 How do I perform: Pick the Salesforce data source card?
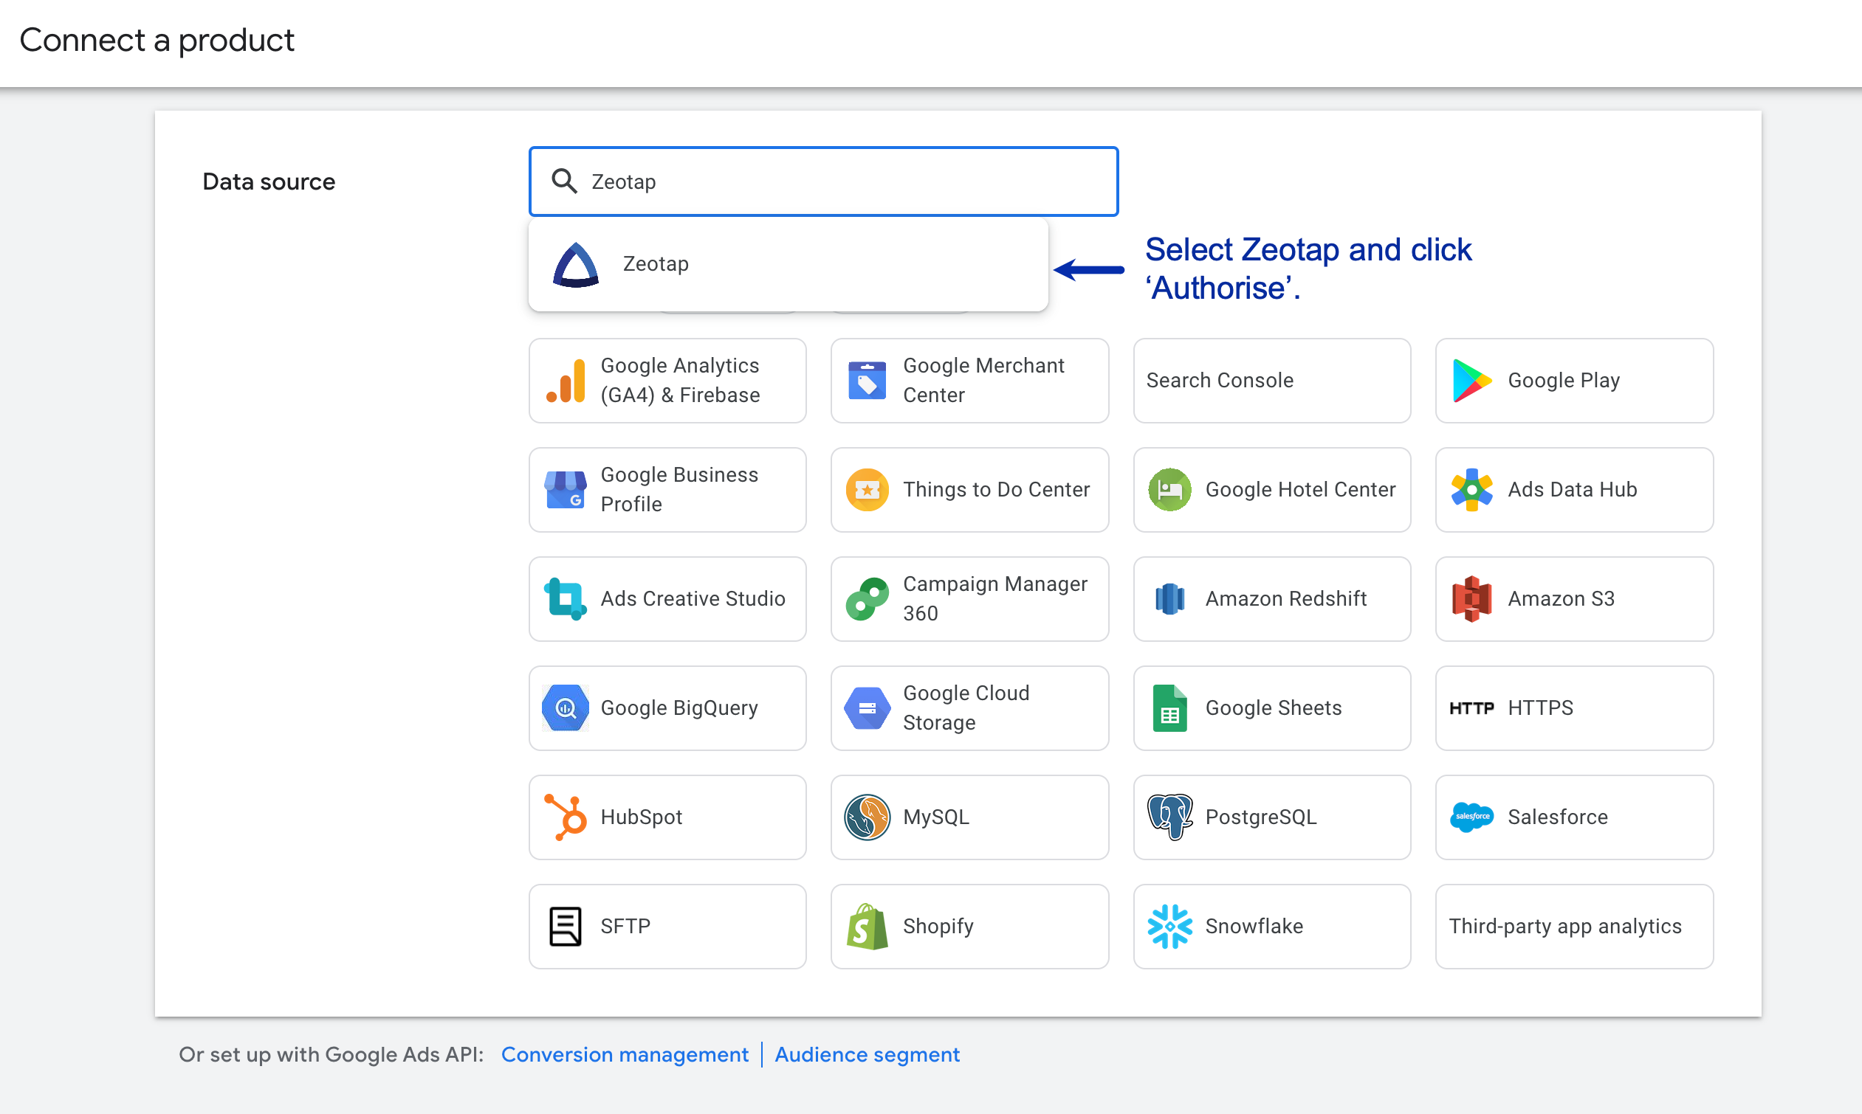1573,817
